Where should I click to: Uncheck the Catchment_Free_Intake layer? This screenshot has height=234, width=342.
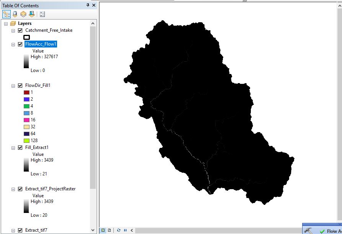point(20,30)
